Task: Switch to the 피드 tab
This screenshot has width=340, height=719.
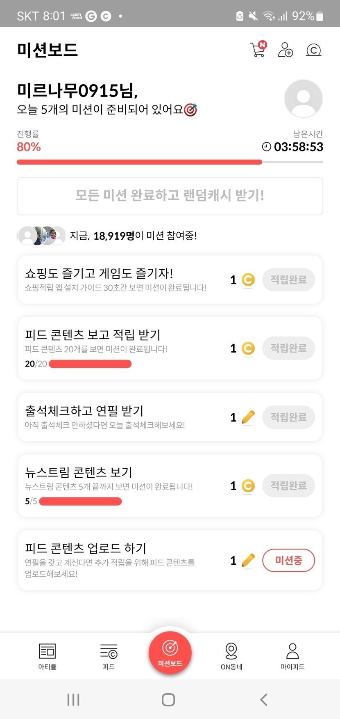Action: point(109,656)
